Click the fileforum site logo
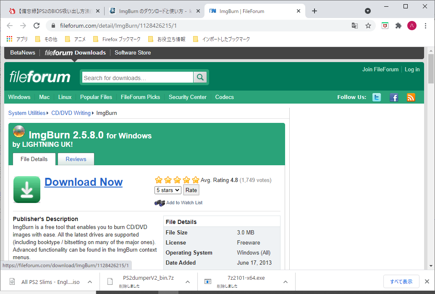The height and width of the screenshot is (294, 435). tap(39, 77)
